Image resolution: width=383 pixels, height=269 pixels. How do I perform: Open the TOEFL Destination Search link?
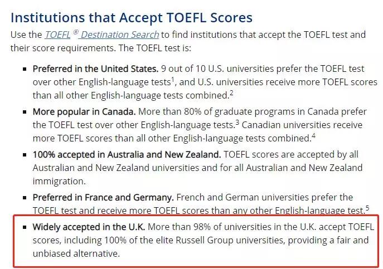point(101,35)
